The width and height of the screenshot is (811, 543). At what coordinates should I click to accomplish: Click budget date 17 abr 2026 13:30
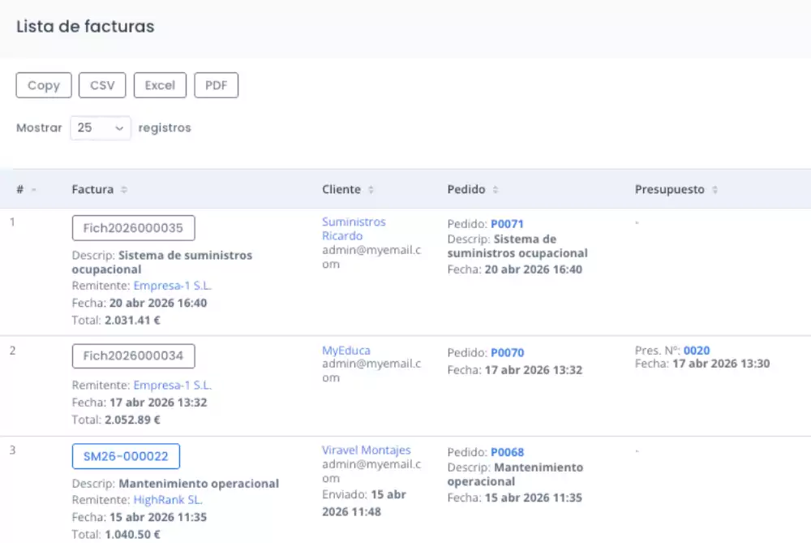point(721,364)
